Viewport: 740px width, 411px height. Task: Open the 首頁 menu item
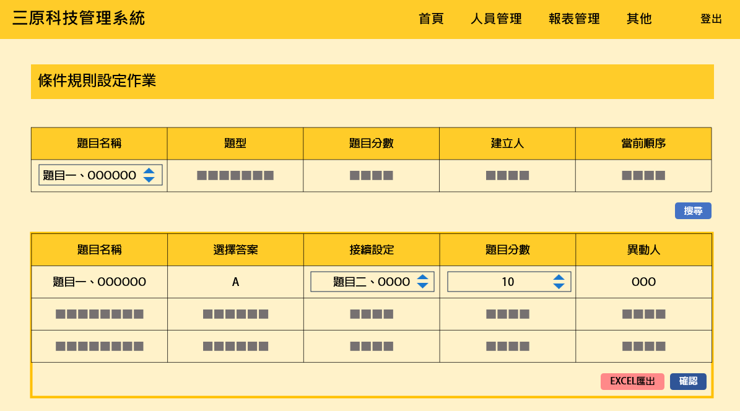point(431,19)
